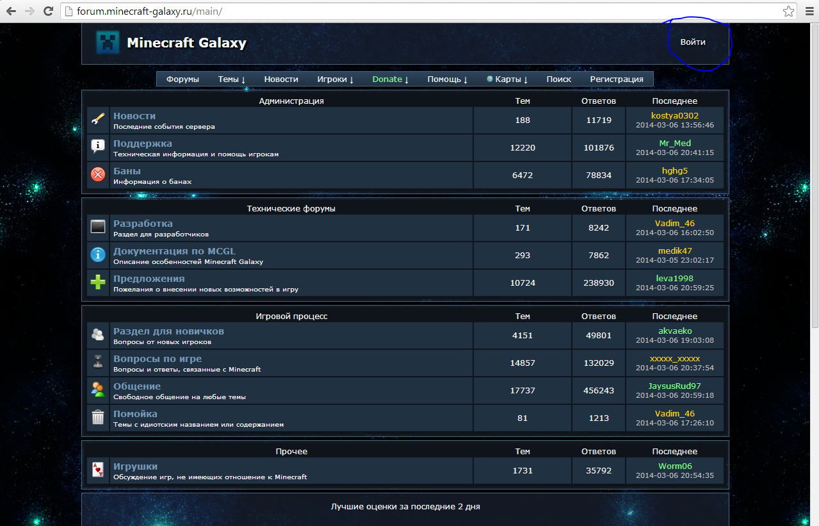This screenshot has height=526, width=819.
Task: Click the Войти login link
Action: coord(693,42)
